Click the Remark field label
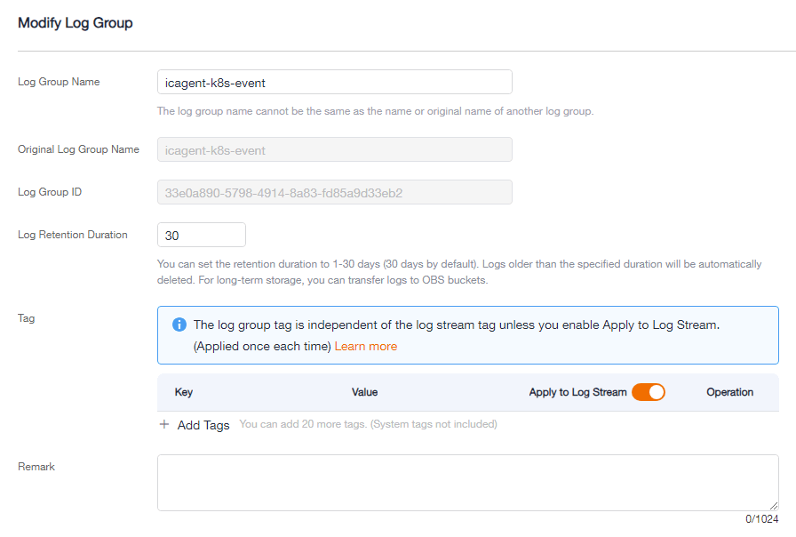 click(x=36, y=467)
